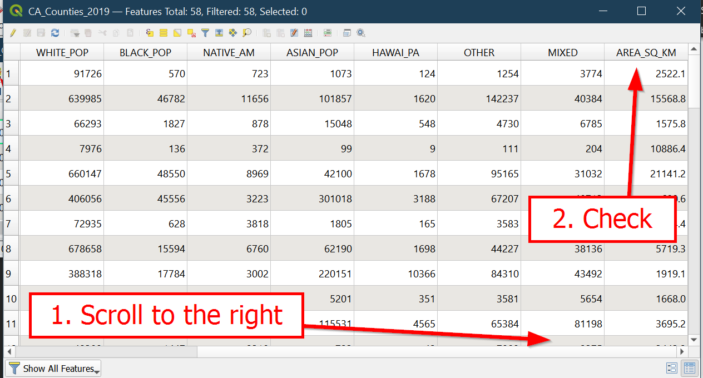Pan map to selected rows
The height and width of the screenshot is (378, 703).
coord(233,33)
